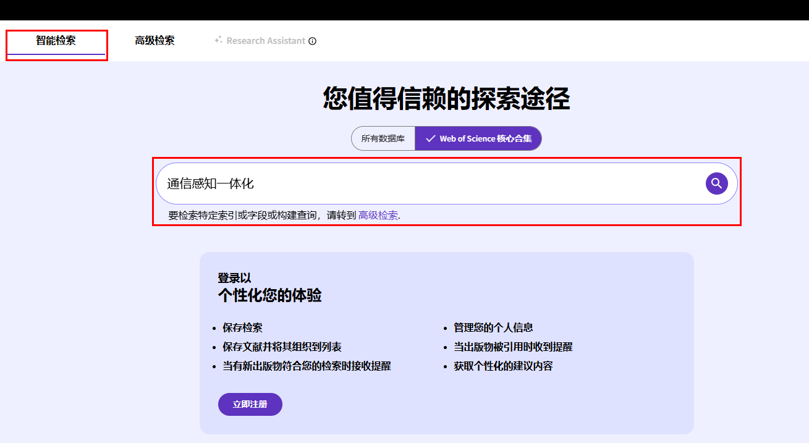Select the 所有数据库 option

383,138
